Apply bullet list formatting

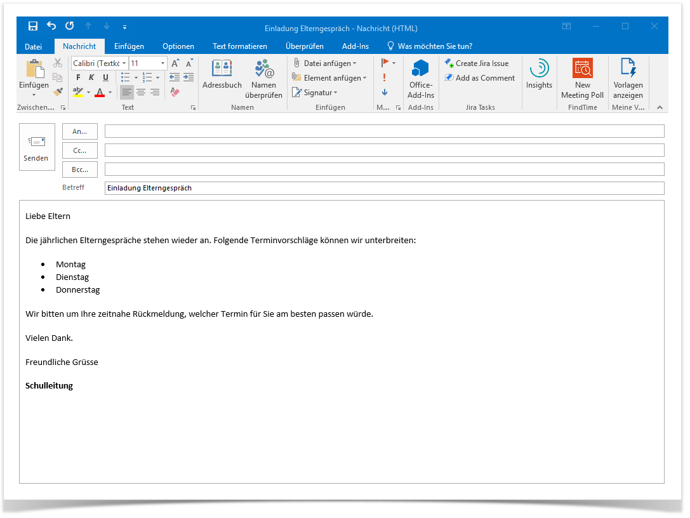126,77
